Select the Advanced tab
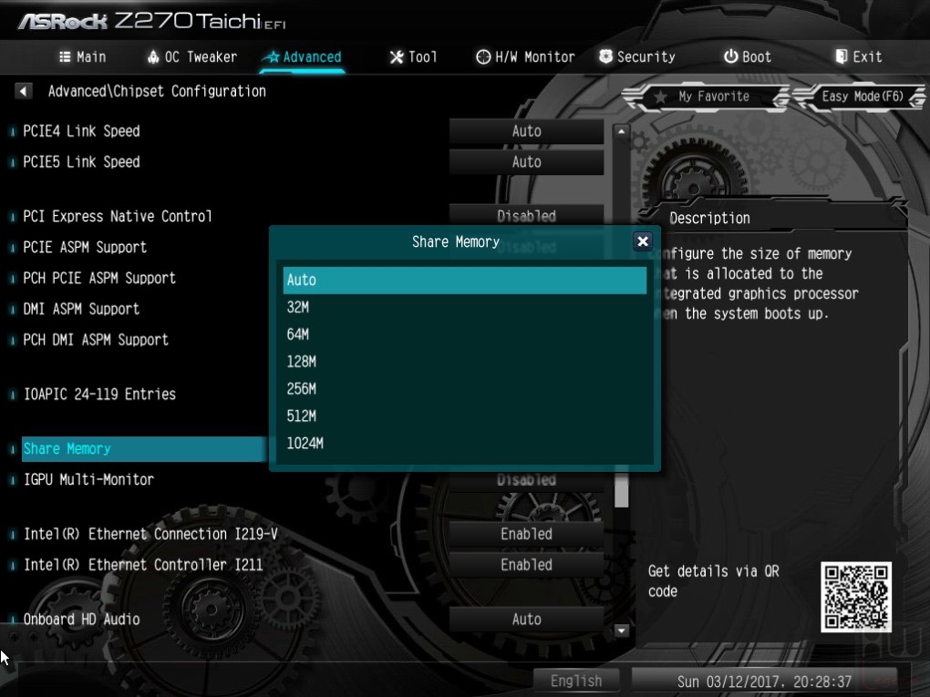 point(303,56)
